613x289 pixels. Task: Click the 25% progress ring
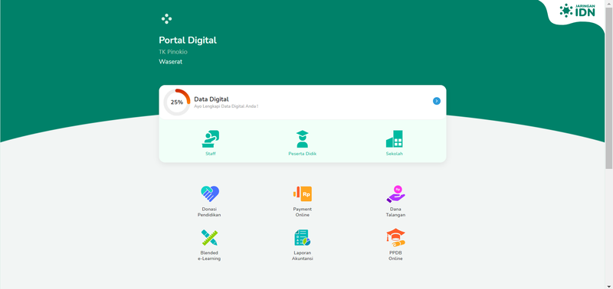[177, 102]
